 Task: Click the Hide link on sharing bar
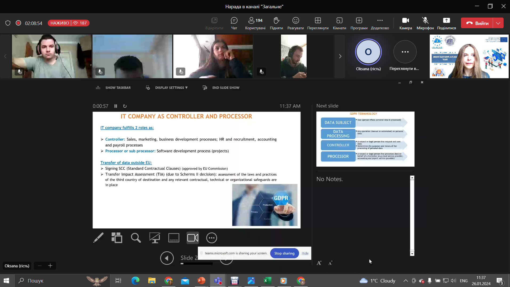click(x=305, y=253)
